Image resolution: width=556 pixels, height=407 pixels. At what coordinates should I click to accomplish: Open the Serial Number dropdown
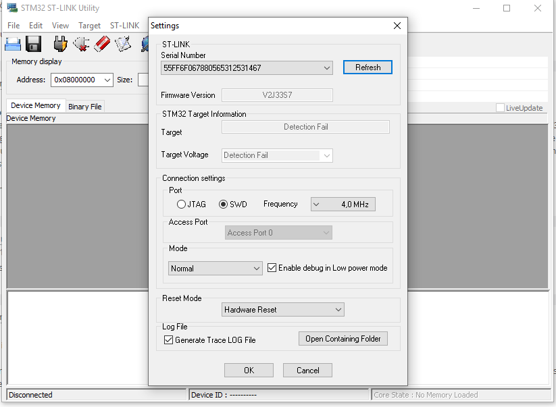point(247,67)
